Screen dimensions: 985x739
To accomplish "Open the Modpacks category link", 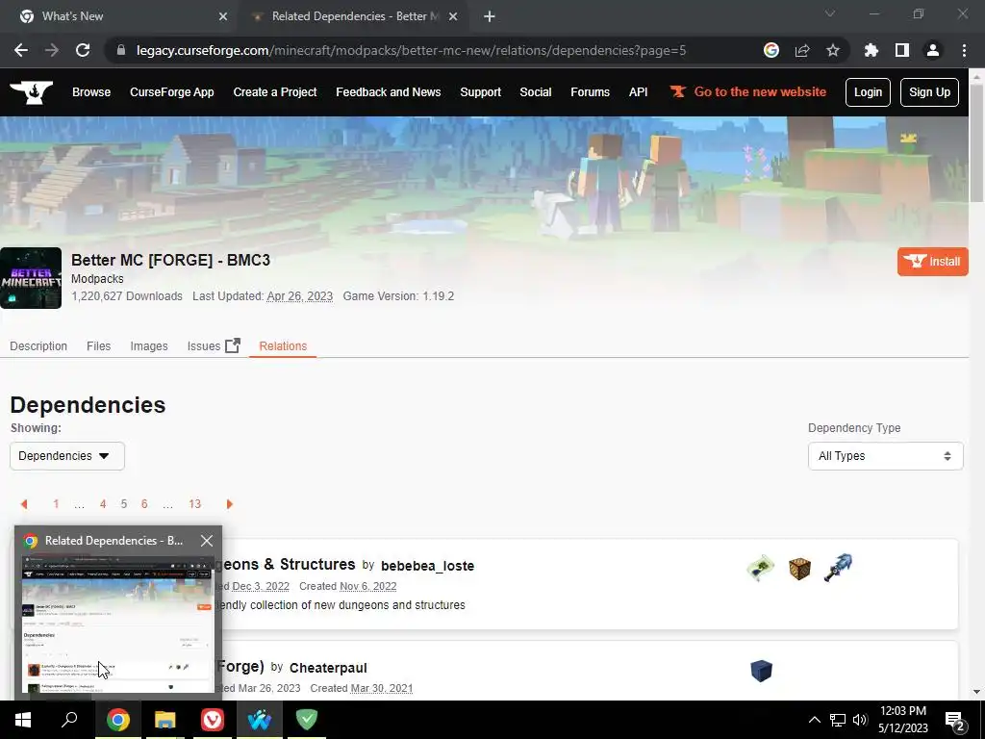I will 97,278.
